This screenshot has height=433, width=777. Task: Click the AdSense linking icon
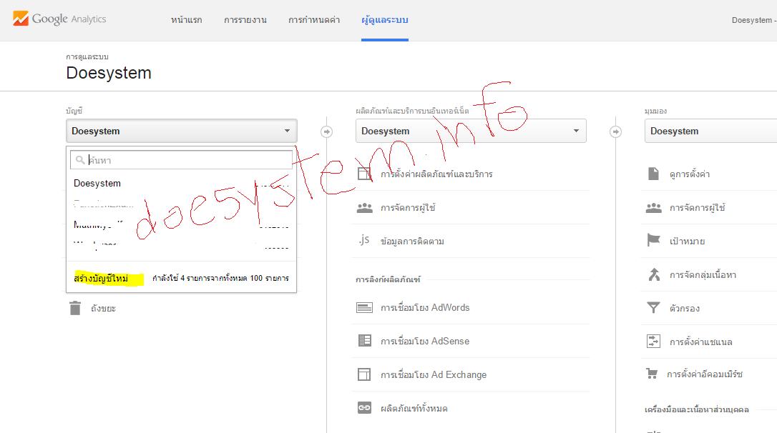pyautogui.click(x=364, y=340)
